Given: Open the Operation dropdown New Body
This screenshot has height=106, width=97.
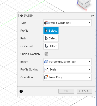Looking at the screenshot, I should click(68, 77).
